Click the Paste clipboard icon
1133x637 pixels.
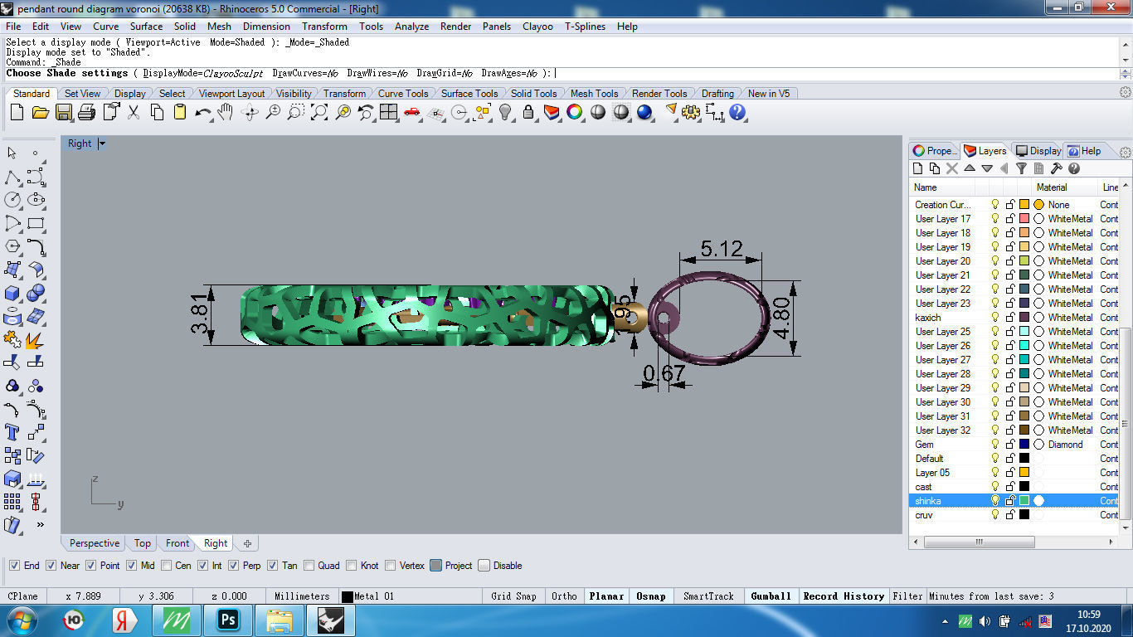(180, 112)
